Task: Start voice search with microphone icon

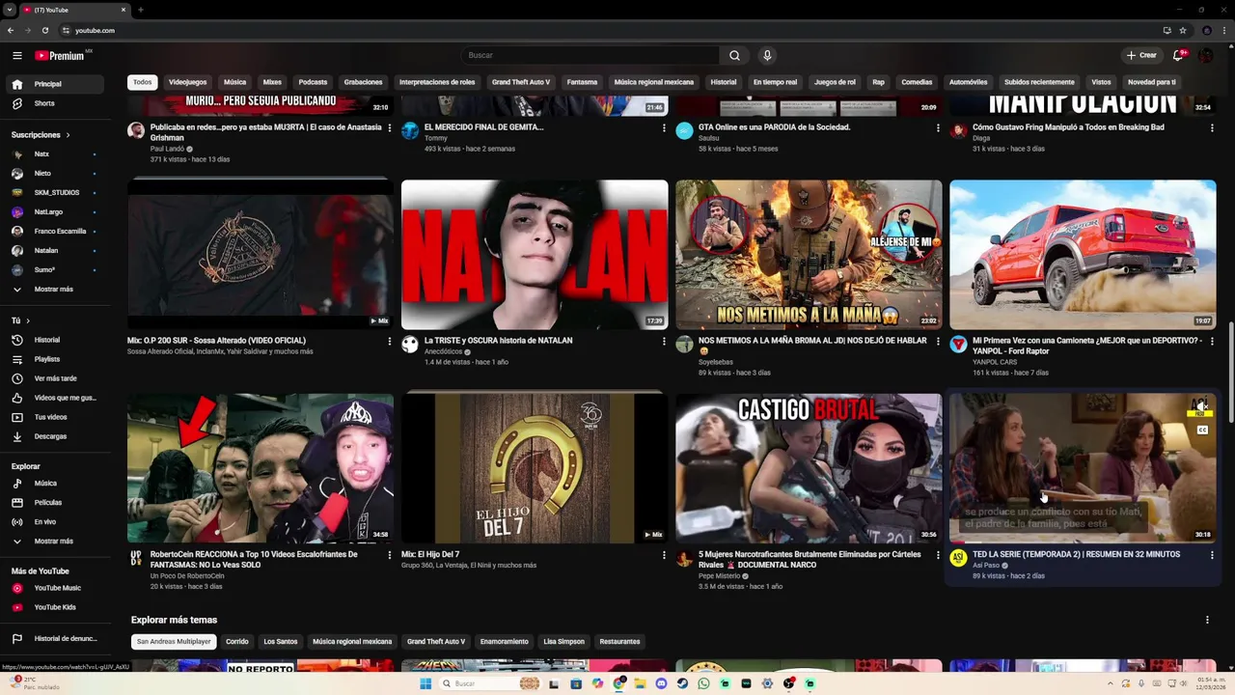Action: click(767, 55)
